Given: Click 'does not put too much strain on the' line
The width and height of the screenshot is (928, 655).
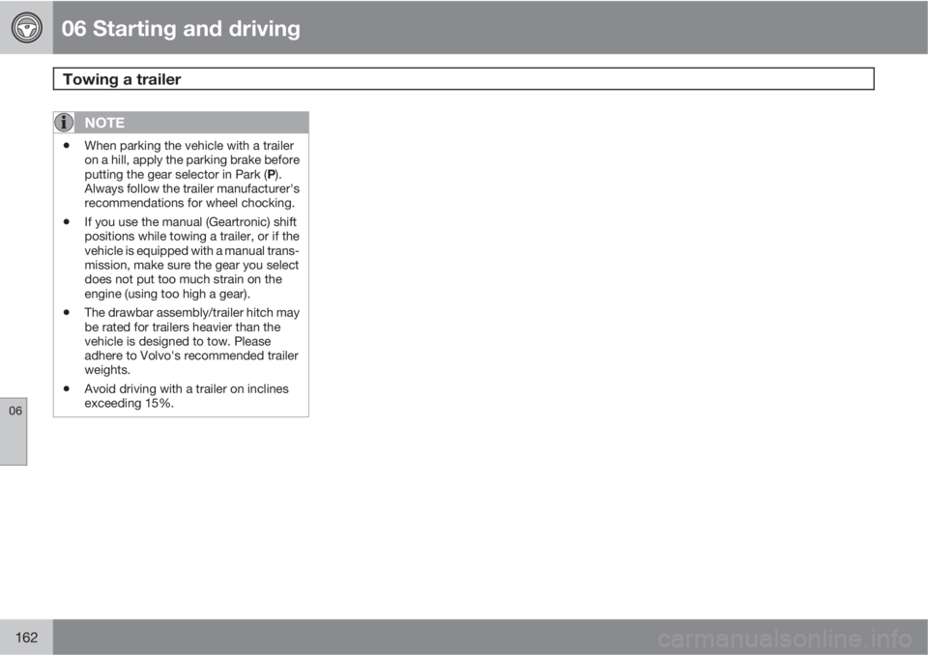Looking at the screenshot, I should click(184, 279).
